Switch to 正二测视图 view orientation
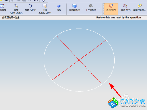 pos(91,8)
